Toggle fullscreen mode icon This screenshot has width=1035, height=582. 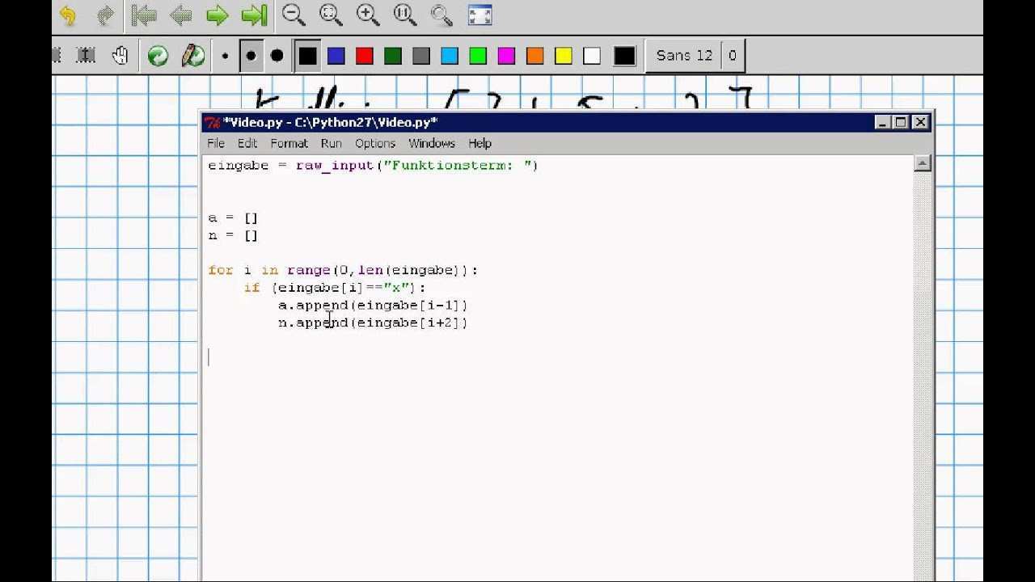[x=480, y=15]
